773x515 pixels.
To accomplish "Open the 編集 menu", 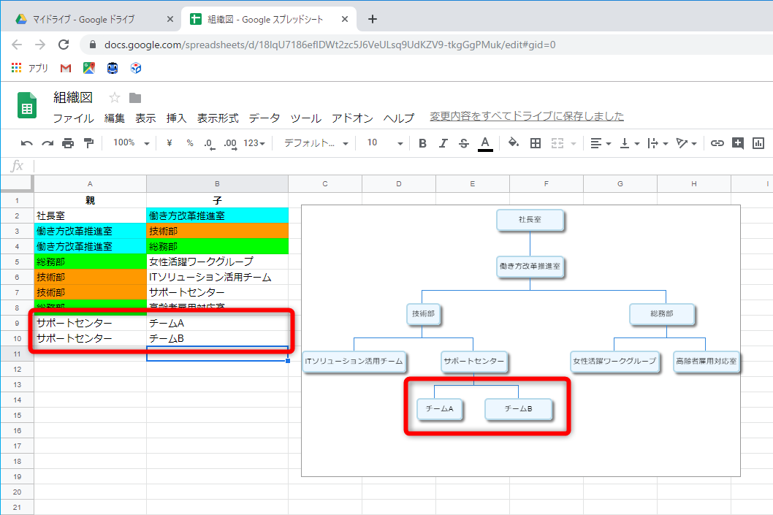I will (115, 118).
